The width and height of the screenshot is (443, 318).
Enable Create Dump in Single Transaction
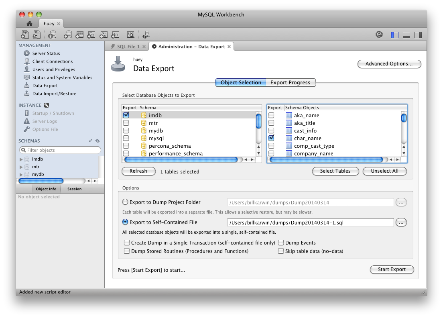pyautogui.click(x=127, y=243)
